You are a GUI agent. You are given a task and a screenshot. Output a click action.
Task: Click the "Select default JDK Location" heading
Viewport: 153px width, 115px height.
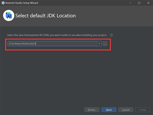46,16
